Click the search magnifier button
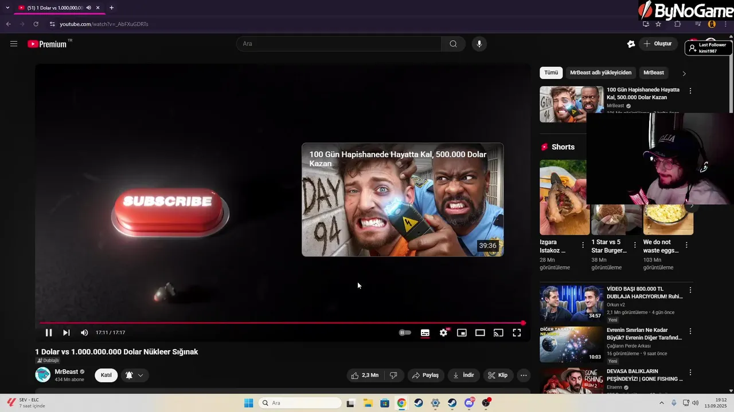Image resolution: width=734 pixels, height=412 pixels. coord(453,43)
